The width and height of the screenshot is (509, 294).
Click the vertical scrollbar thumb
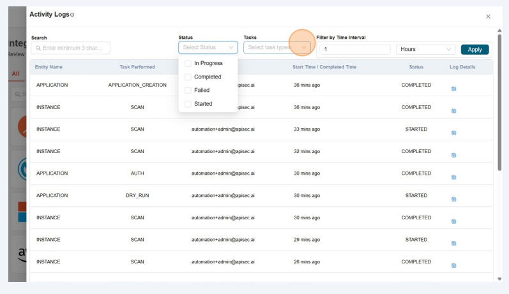[499, 102]
